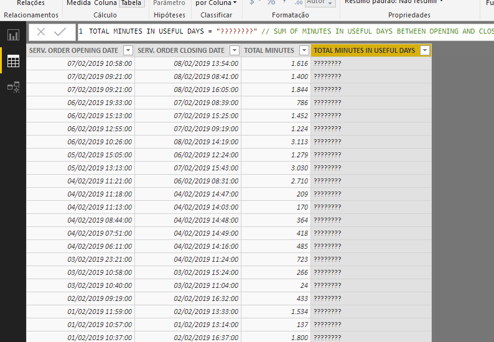The image size is (494, 342).
Task: Open TOTAL MINUTES IN USEFUL DAYS filter
Action: 425,50
